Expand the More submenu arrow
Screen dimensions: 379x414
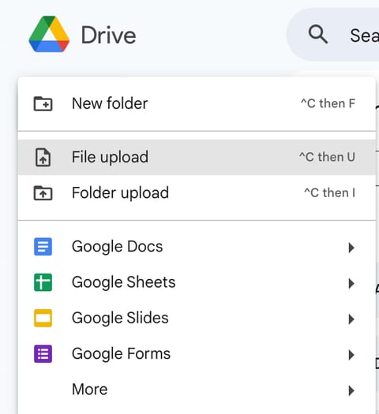pos(351,390)
